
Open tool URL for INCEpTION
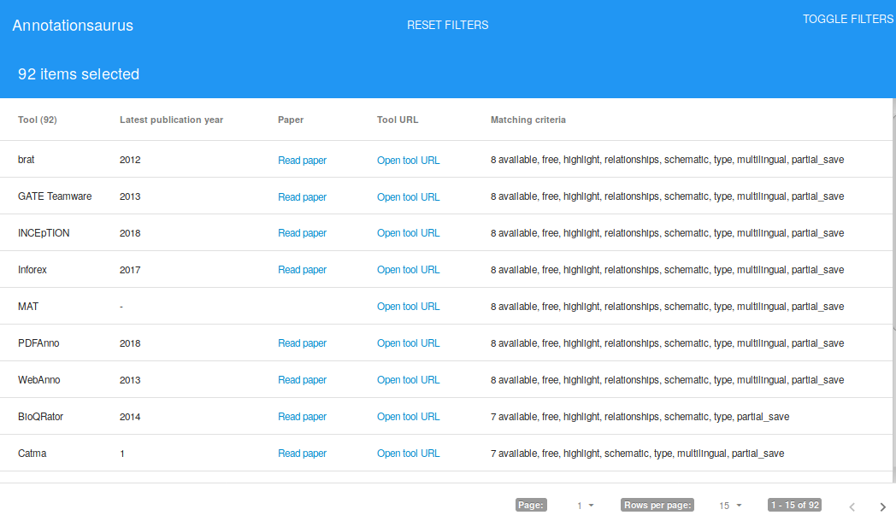point(408,233)
